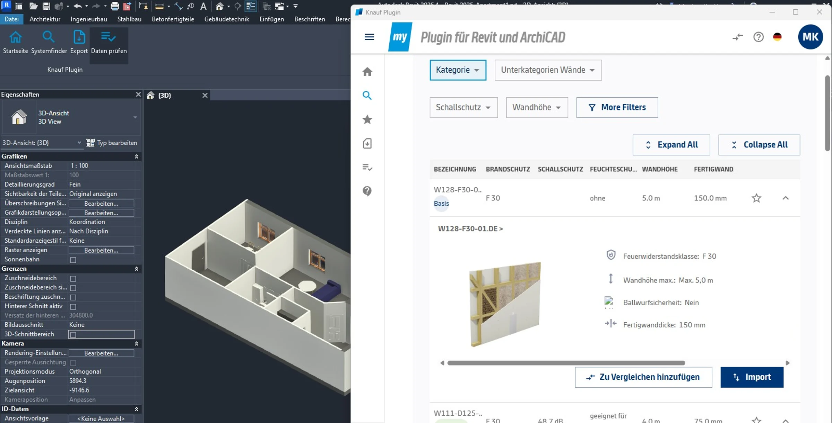Viewport: 832px width, 423px height.
Task: Switch to the Ingenieurbau ribbon tab
Action: coord(89,19)
